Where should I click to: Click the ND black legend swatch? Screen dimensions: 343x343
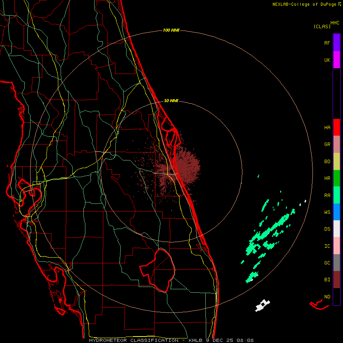pos(337,297)
